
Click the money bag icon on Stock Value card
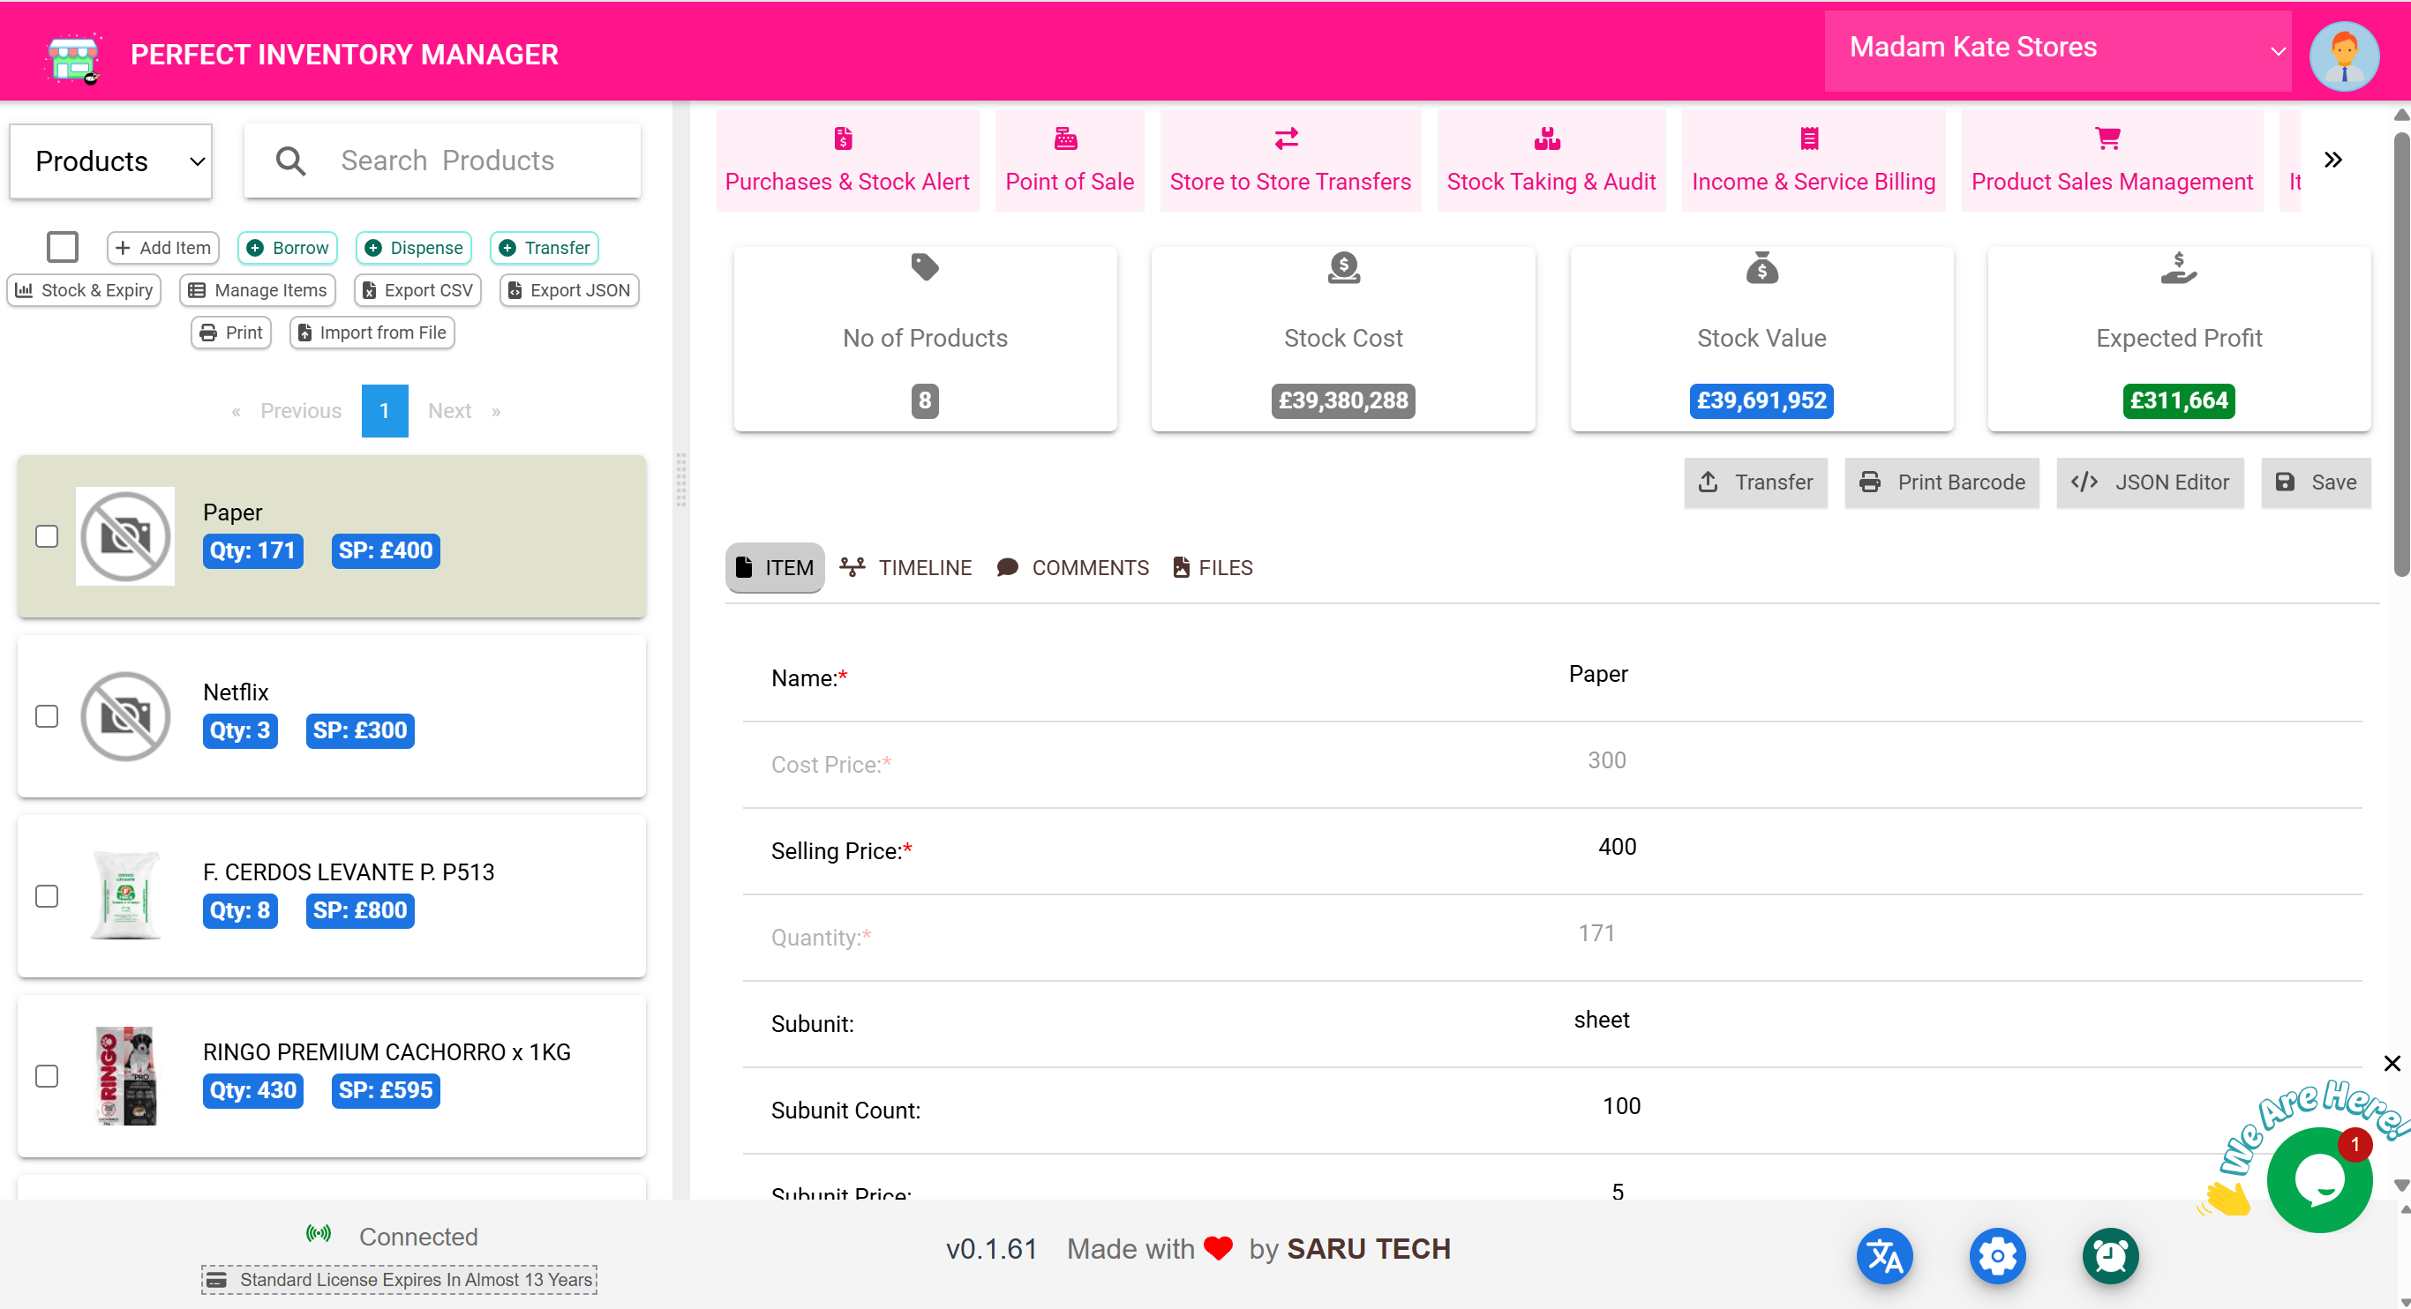click(1761, 267)
